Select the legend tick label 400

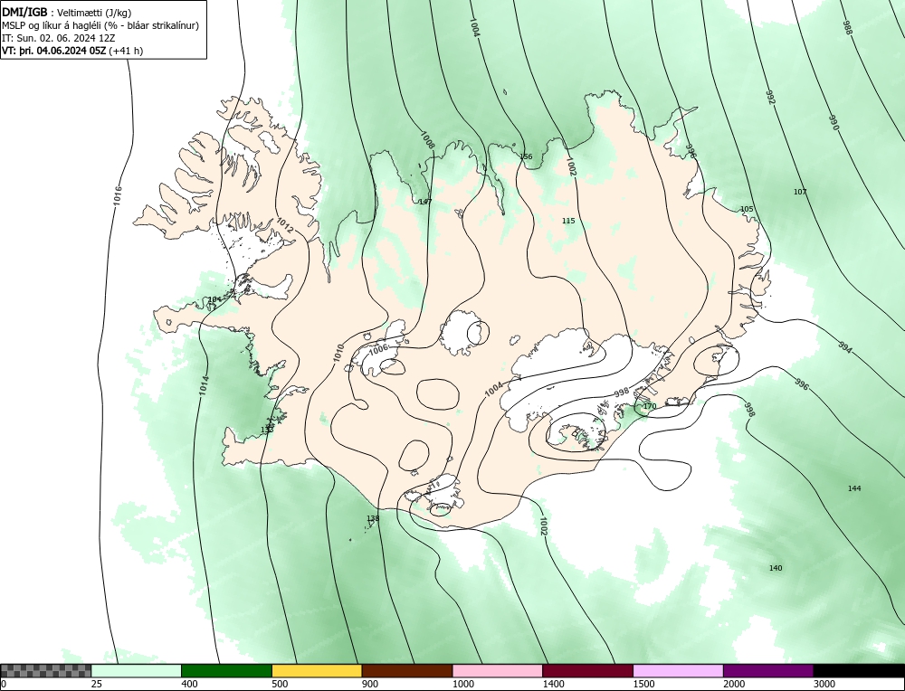point(189,684)
